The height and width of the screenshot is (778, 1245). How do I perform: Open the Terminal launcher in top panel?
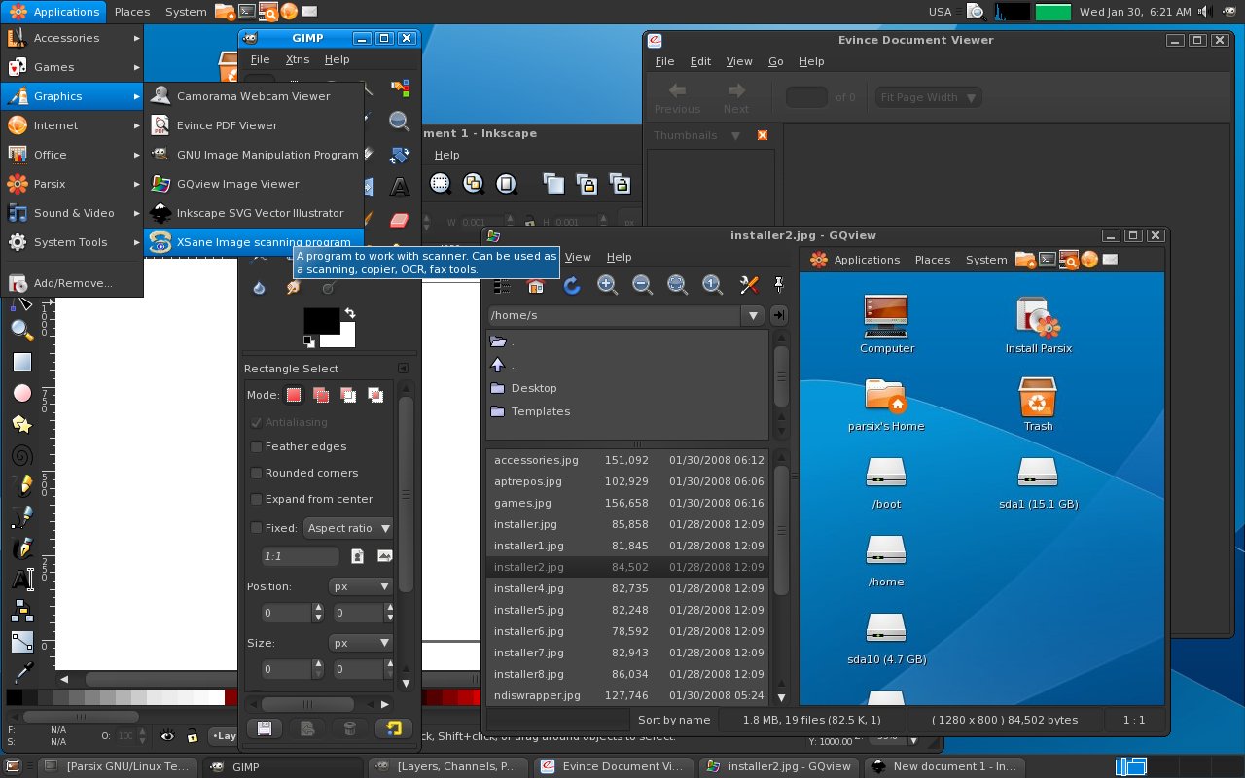(x=247, y=12)
